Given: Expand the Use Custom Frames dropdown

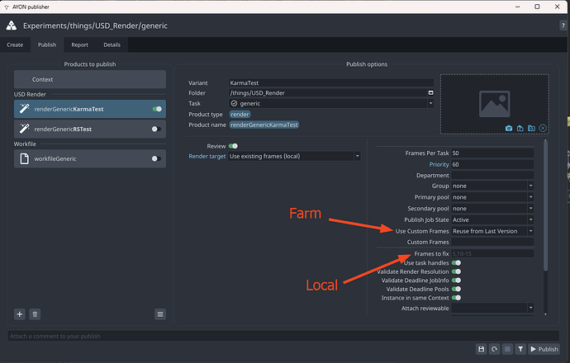Looking at the screenshot, I should [492, 231].
